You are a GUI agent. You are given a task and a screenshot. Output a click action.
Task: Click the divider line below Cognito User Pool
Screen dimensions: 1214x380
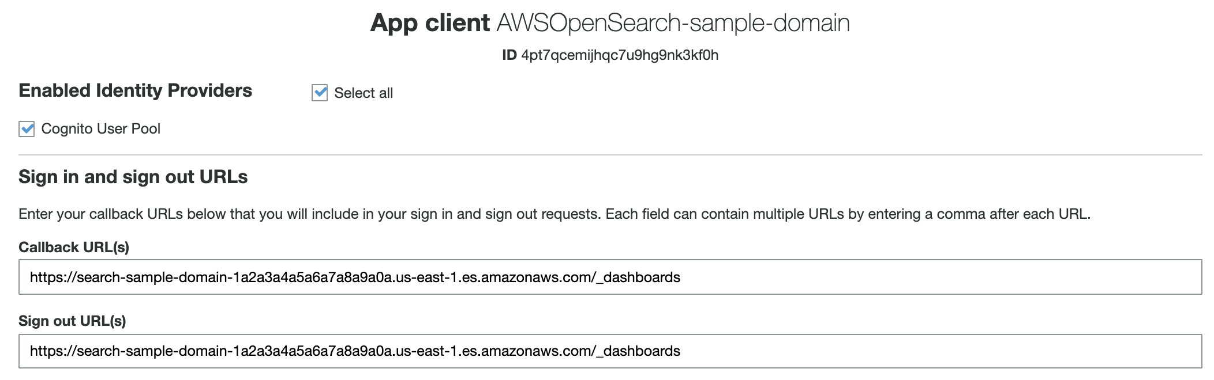(x=610, y=155)
